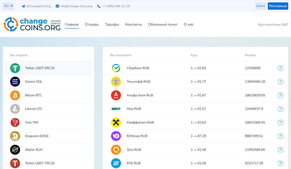The width and height of the screenshot is (291, 169).
Task: Click the 'ЮMoney RUB' text
Action: click(137, 136)
